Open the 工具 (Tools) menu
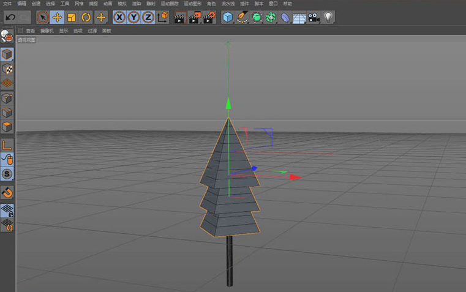The image size is (466, 292). click(65, 4)
